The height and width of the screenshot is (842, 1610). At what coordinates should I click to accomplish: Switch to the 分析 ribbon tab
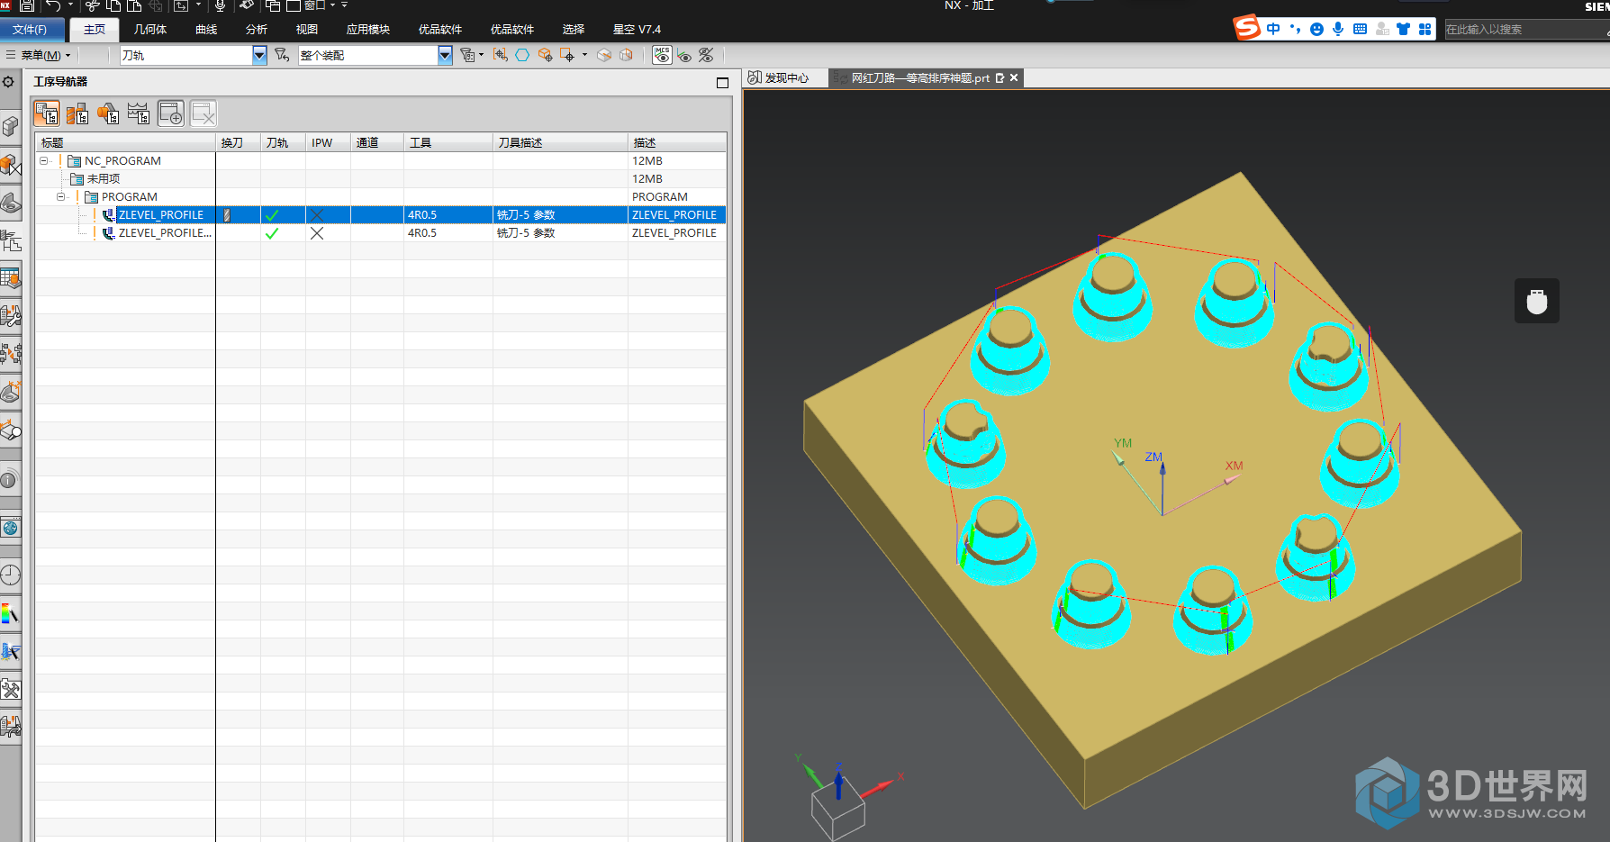(257, 30)
